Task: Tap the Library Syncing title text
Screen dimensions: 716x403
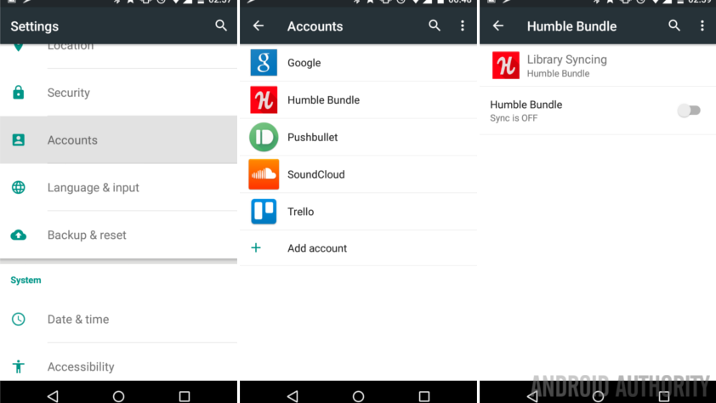Action: (566, 60)
